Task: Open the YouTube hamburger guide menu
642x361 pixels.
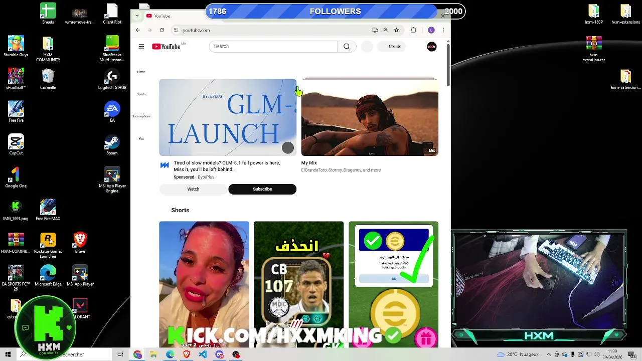Action: (141, 46)
